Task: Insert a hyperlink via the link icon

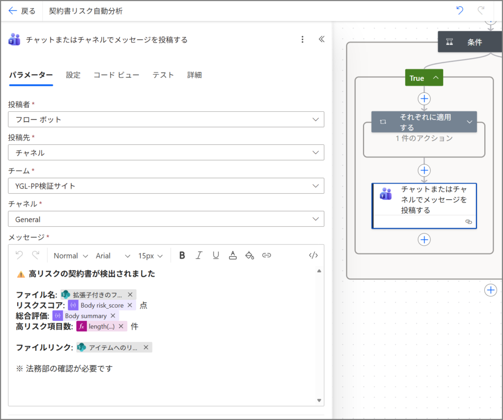Action: [267, 255]
